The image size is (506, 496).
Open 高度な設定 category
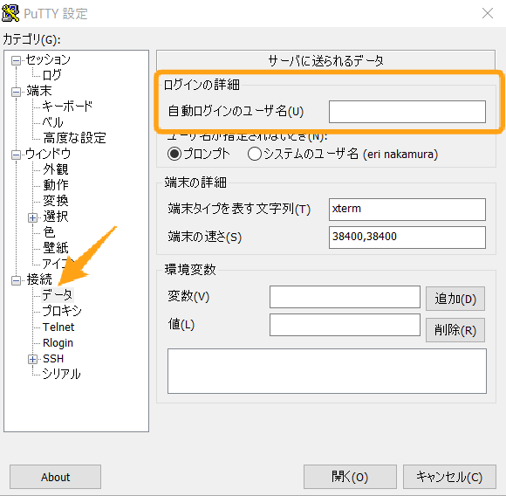click(74, 138)
